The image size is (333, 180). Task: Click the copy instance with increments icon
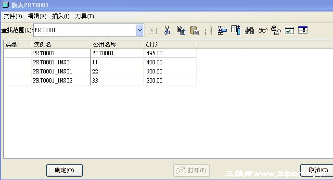tap(208, 30)
